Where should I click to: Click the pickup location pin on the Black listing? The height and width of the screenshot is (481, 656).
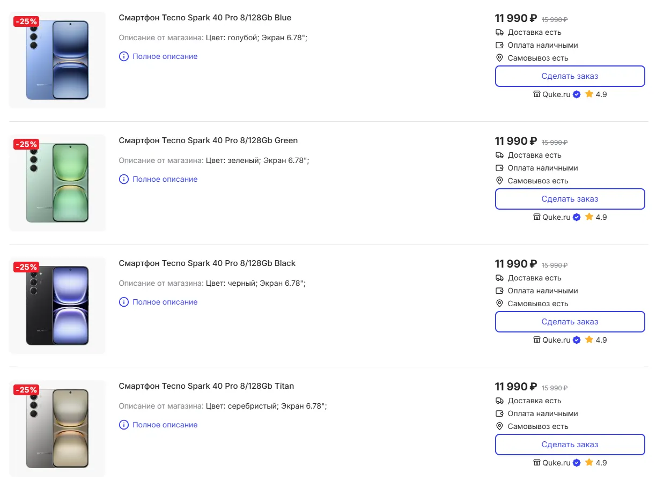point(499,304)
